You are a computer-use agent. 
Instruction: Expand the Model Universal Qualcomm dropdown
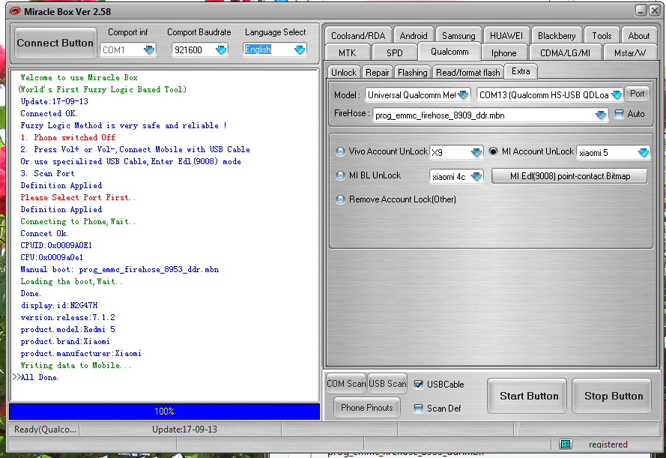[x=463, y=94]
